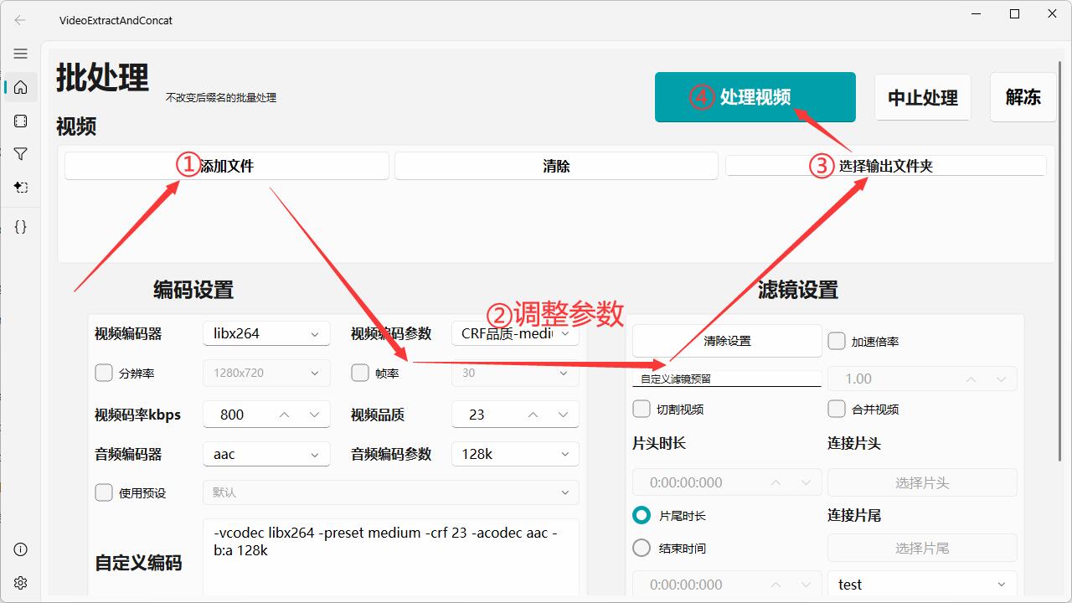Open the sparkle crop sidebar icon
Screen dimensions: 1072x603
point(20,188)
